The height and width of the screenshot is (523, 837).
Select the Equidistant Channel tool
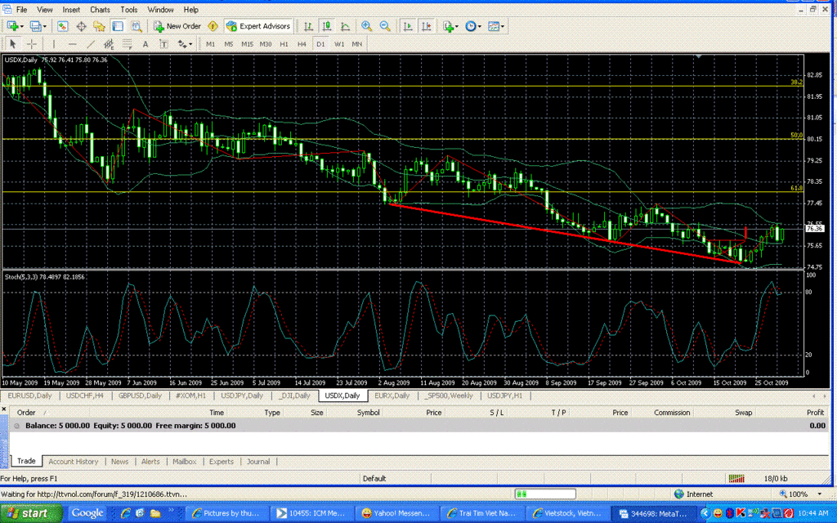pos(109,44)
